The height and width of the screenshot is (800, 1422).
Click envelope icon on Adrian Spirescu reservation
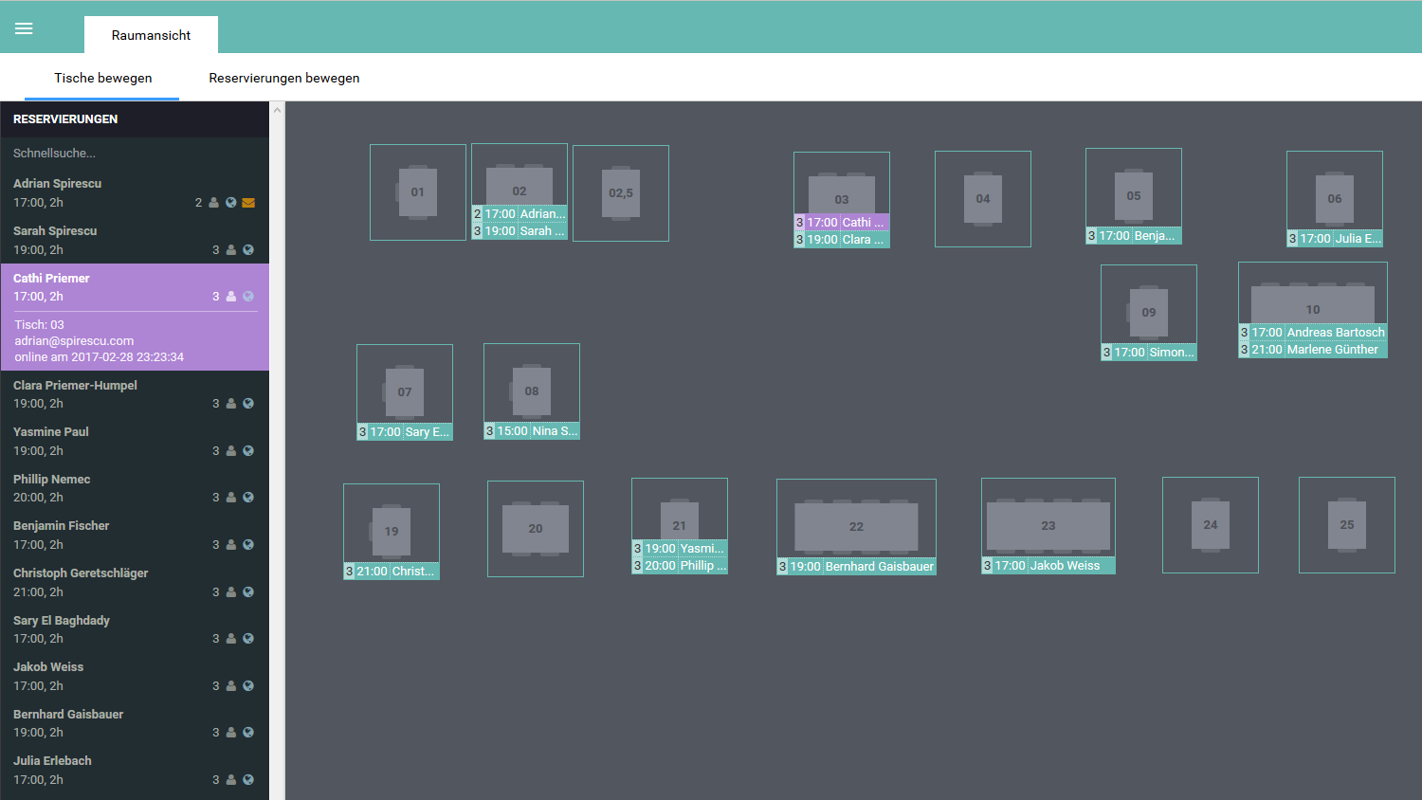point(248,203)
